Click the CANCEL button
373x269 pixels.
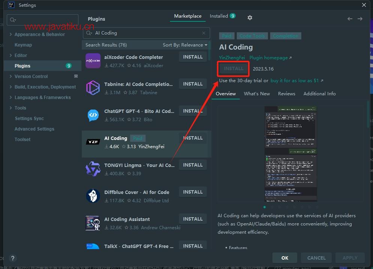(x=316, y=258)
